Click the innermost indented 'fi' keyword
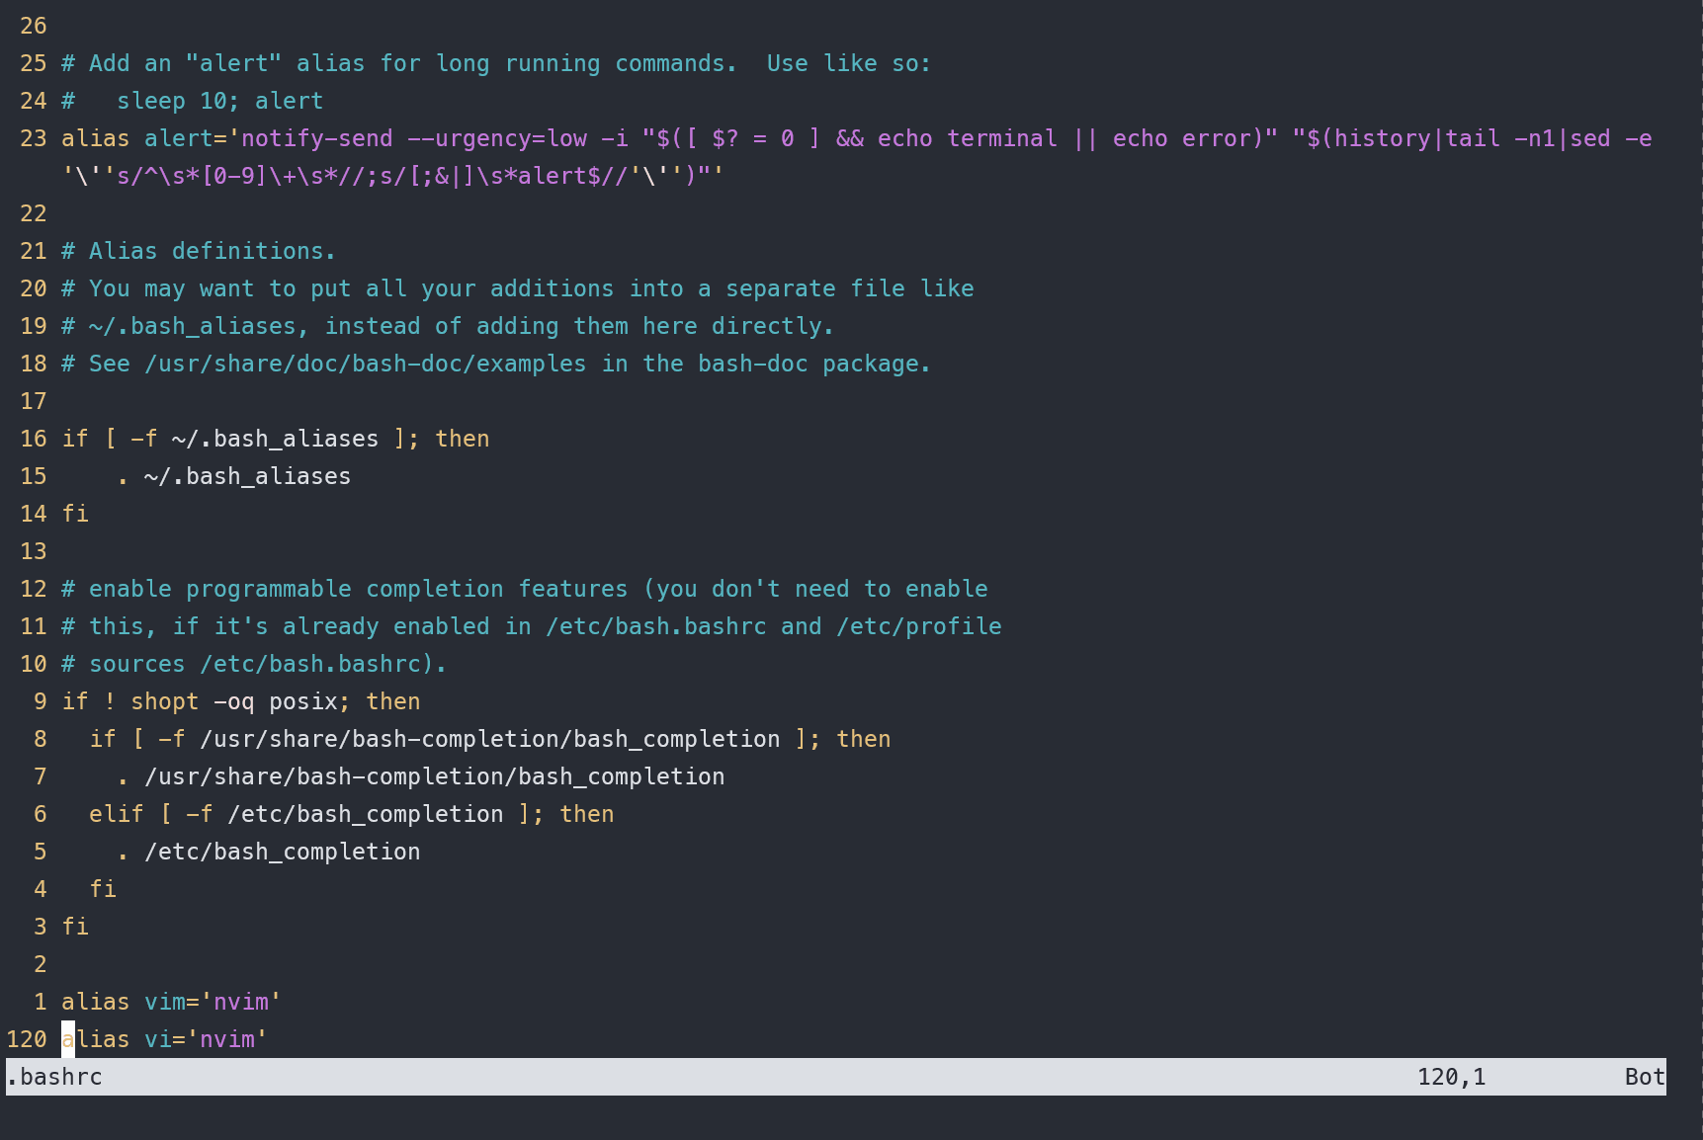1703x1140 pixels. tap(103, 889)
